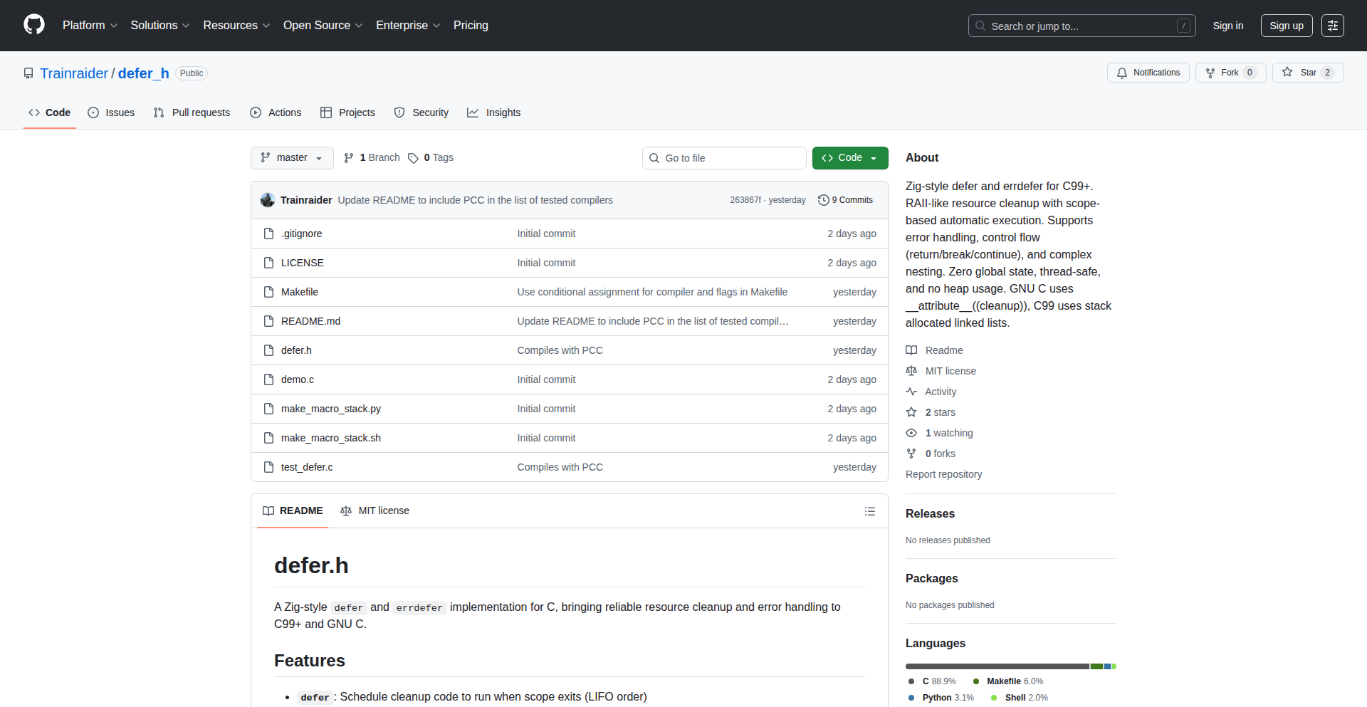
Task: Open the Report repository link
Action: click(943, 474)
